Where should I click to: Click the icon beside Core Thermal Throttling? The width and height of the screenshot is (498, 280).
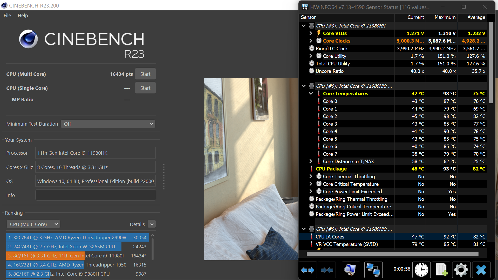(x=319, y=176)
